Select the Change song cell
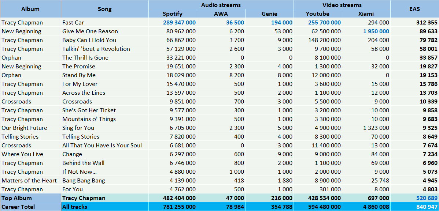The width and height of the screenshot is (439, 211). [x=105, y=154]
